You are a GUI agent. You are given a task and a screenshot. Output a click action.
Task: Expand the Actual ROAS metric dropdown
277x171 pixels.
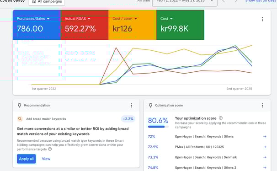pyautogui.click(x=89, y=19)
